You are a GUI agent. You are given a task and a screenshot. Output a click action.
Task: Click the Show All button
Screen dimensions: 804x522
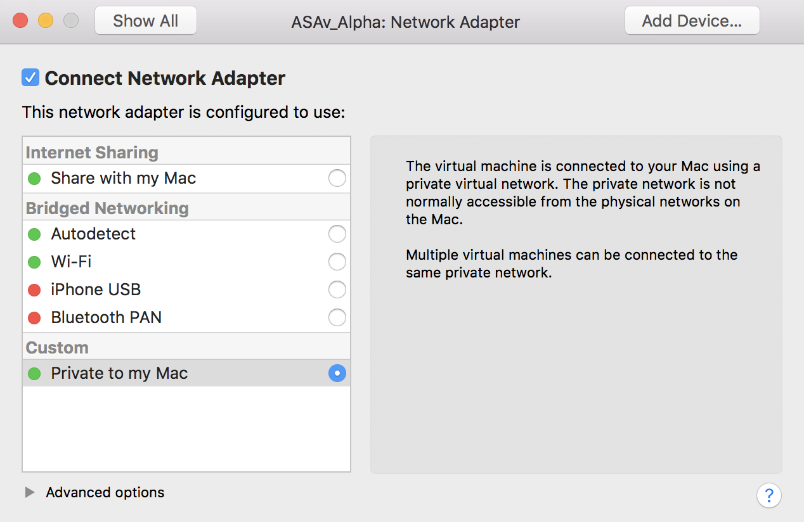coord(146,21)
